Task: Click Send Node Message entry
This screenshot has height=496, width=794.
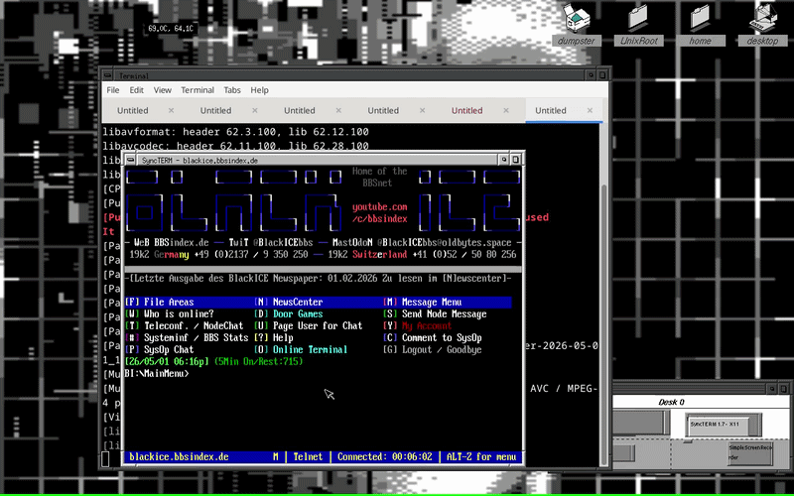Action: 435,314
